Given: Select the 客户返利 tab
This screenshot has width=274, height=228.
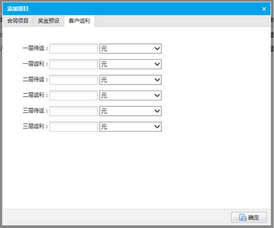Looking at the screenshot, I should [79, 21].
